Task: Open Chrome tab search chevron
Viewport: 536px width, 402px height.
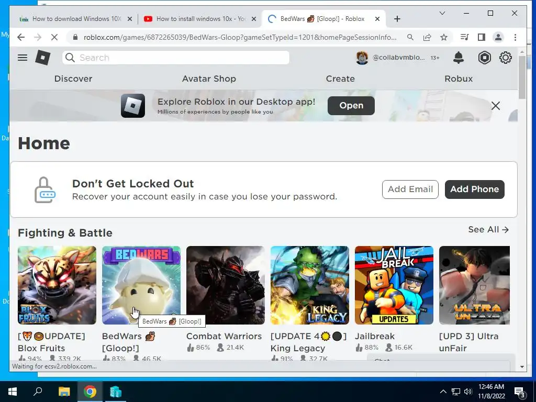Action: point(442,13)
